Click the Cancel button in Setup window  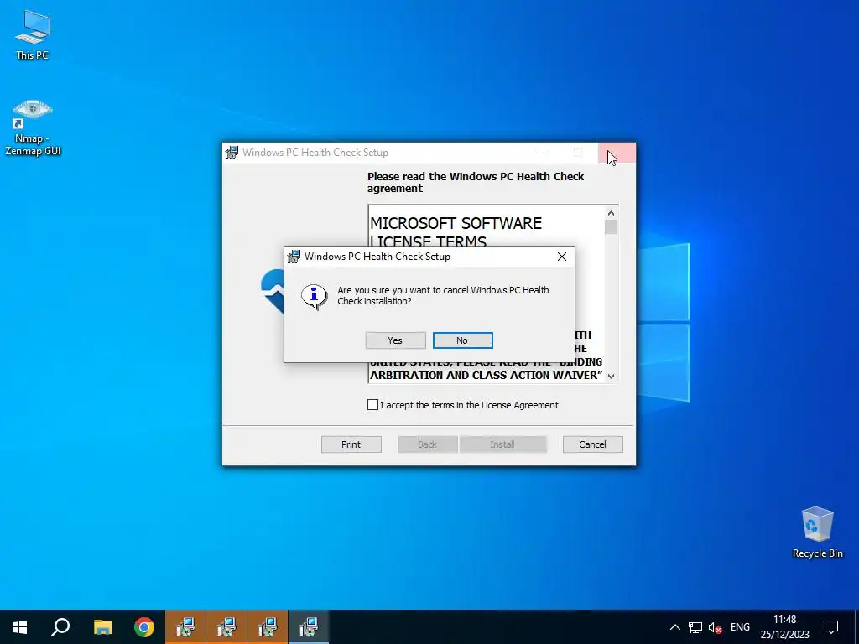593,444
